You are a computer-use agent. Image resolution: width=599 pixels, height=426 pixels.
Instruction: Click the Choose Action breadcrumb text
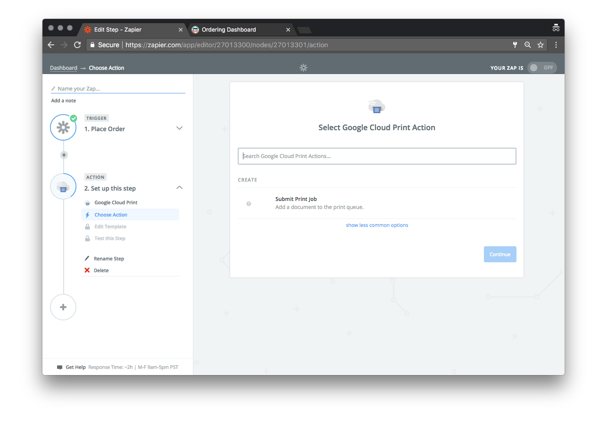pyautogui.click(x=107, y=68)
